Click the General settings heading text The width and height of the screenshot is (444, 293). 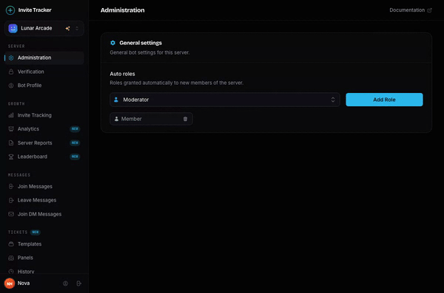click(x=141, y=43)
